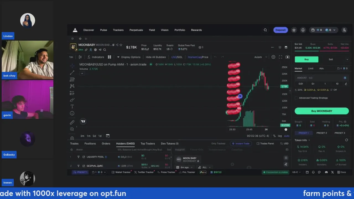Open the notifications bell in top bar
The width and height of the screenshot is (354, 199).
coord(303,30)
